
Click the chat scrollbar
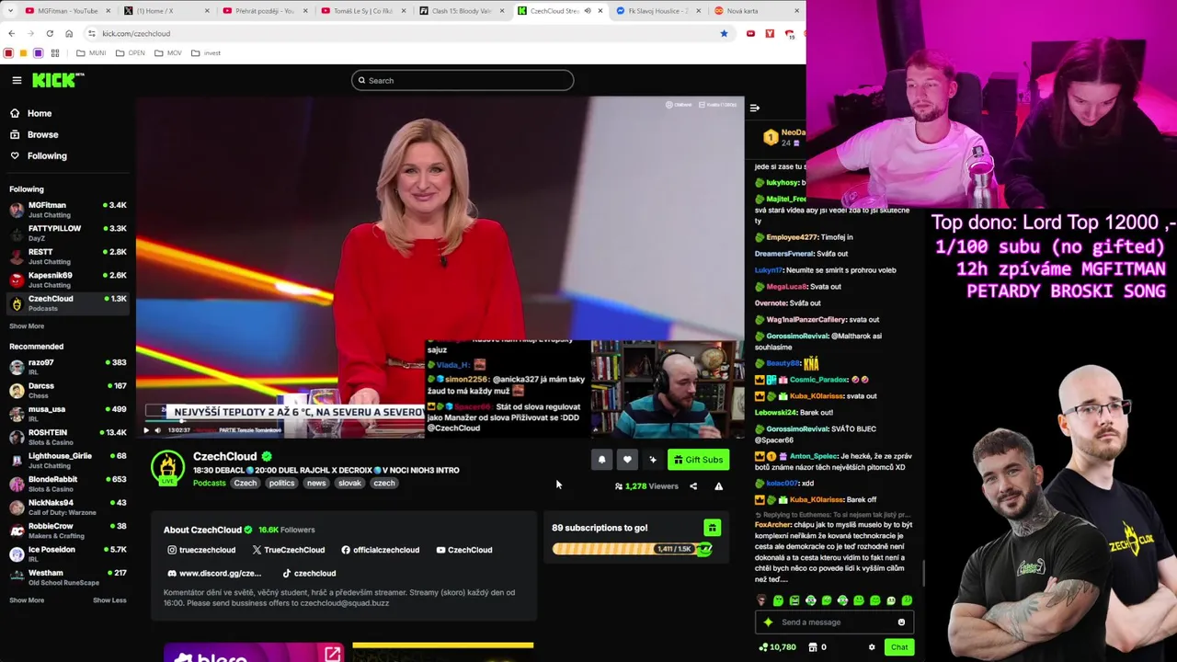(923, 573)
